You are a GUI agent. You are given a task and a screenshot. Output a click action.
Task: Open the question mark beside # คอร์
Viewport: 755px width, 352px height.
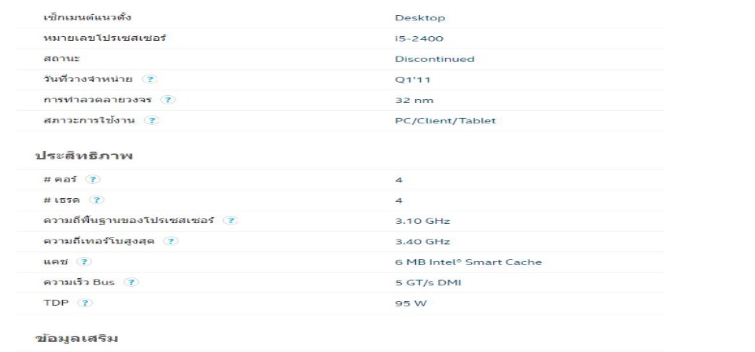click(93, 179)
